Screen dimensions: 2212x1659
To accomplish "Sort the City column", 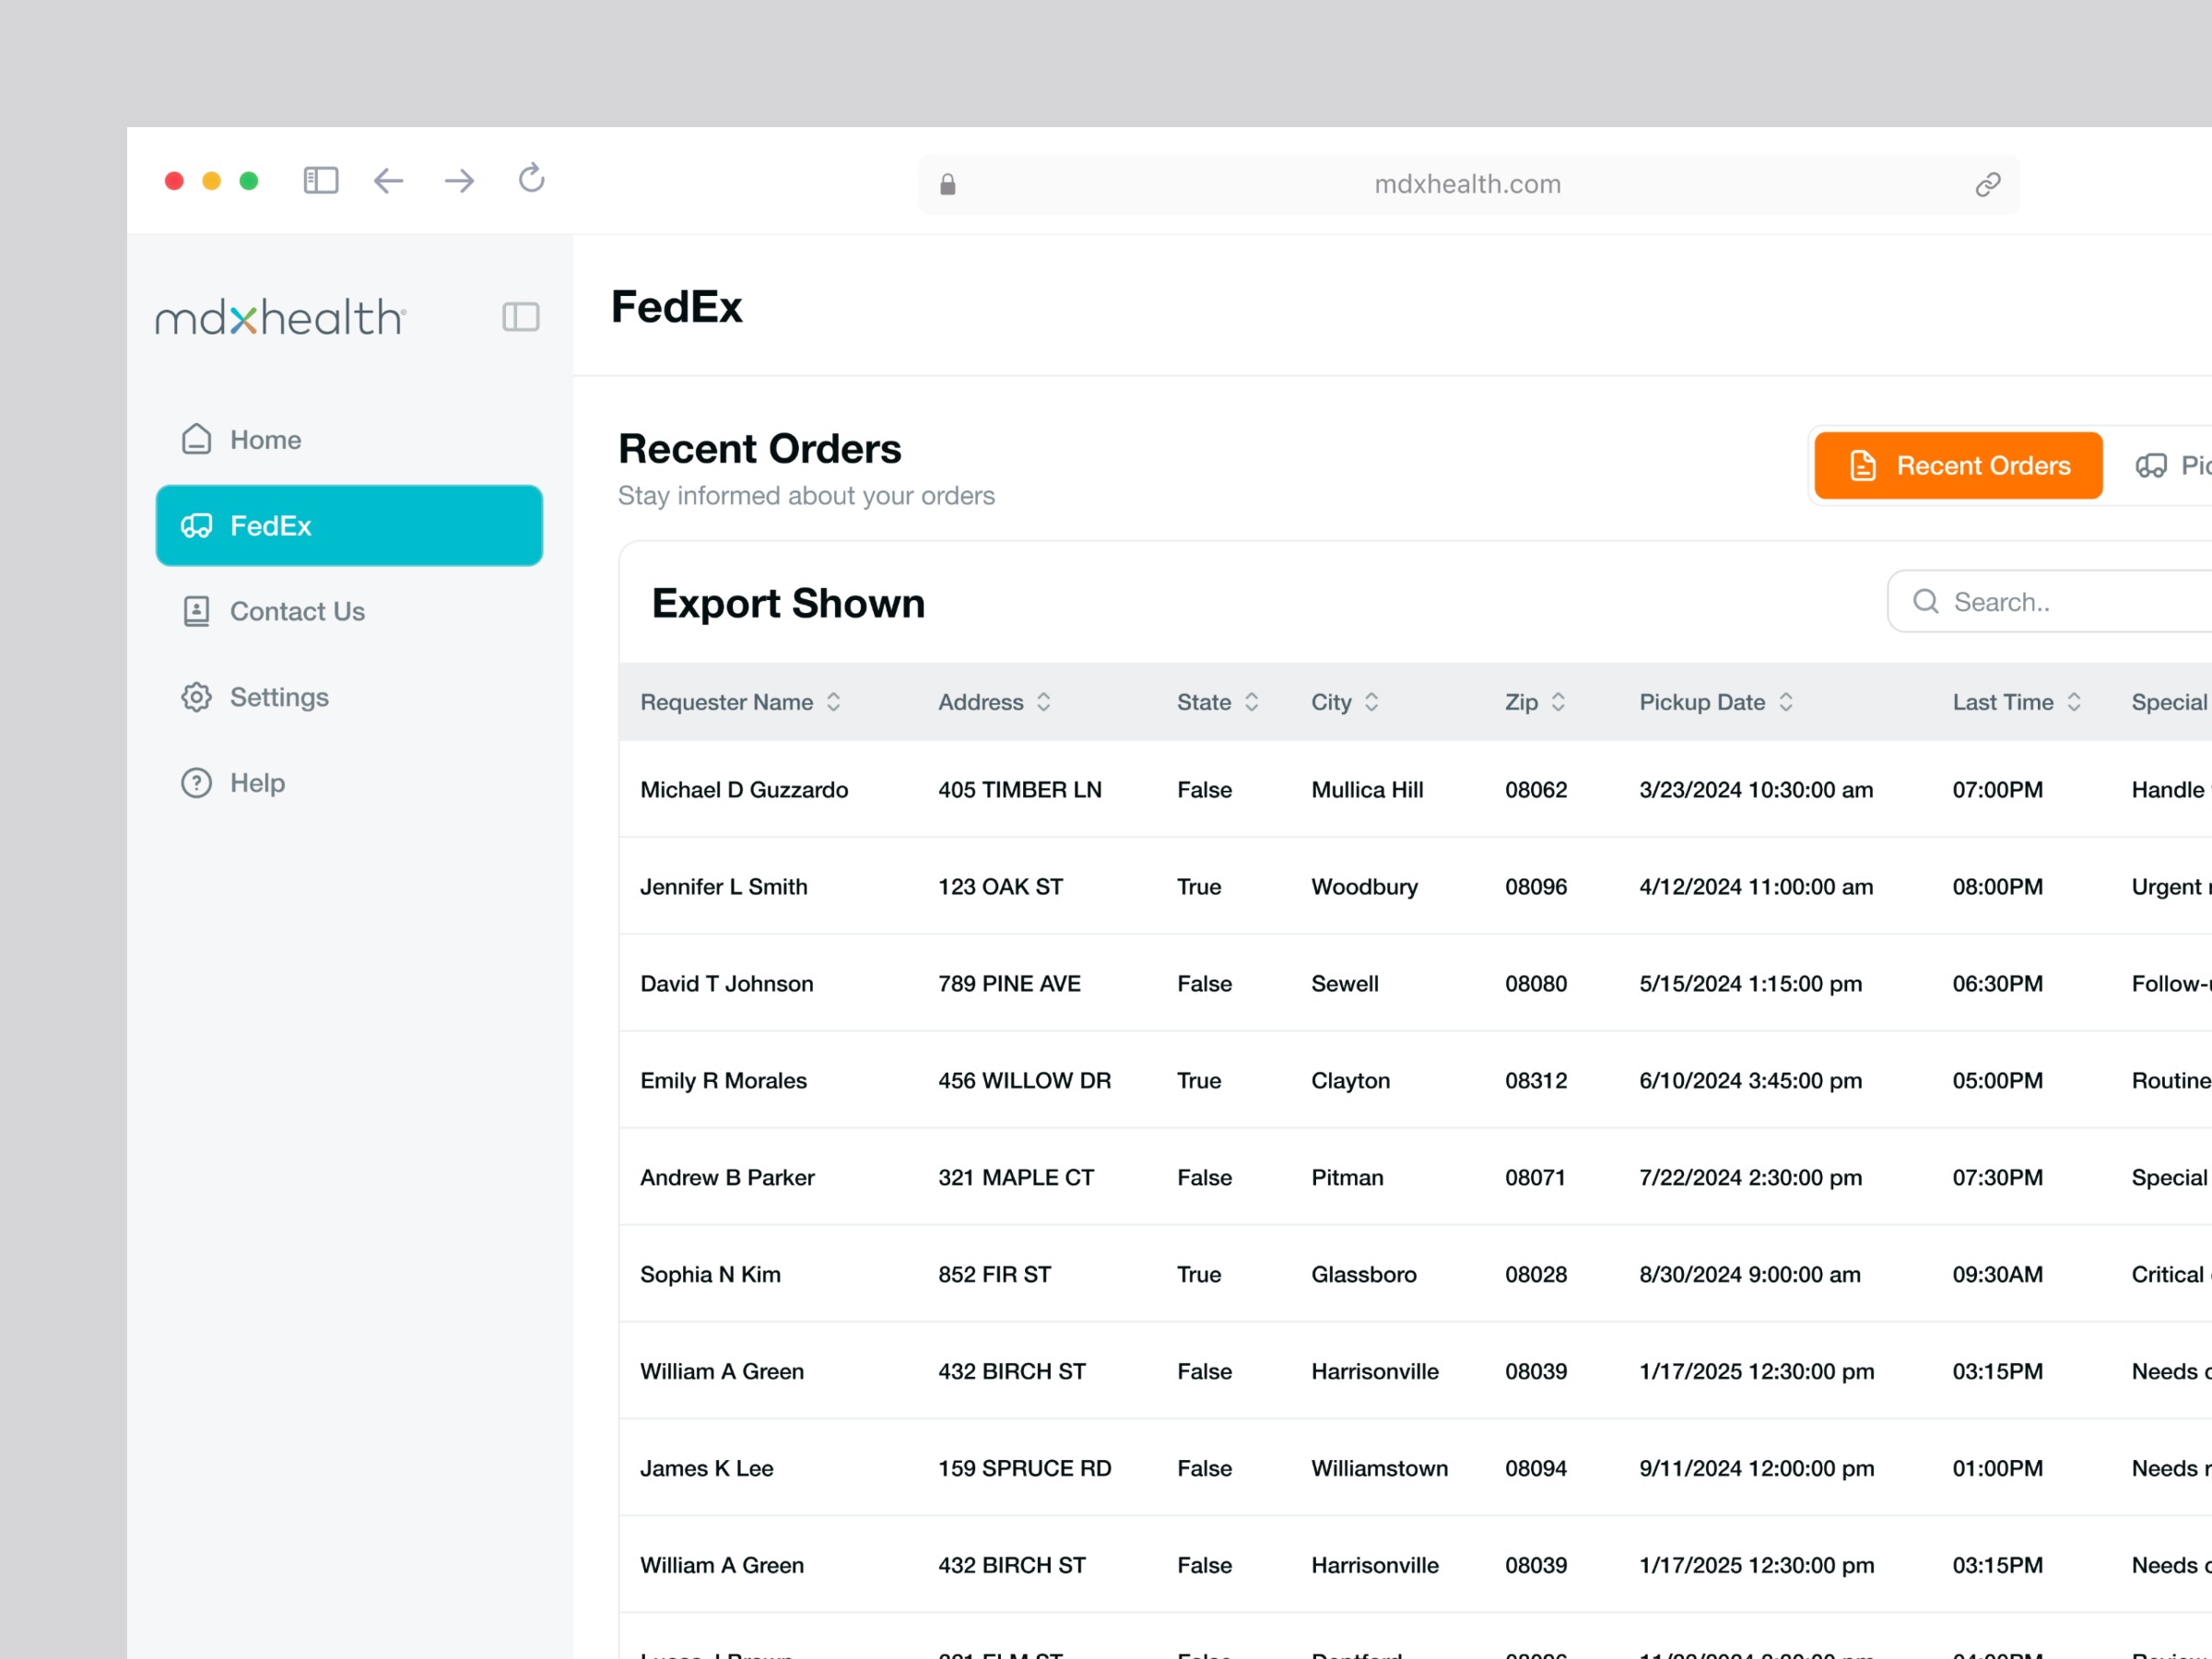I will 1371,702.
